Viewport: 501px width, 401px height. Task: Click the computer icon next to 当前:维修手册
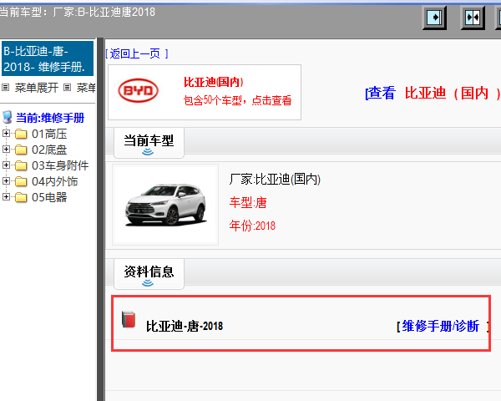click(x=8, y=117)
